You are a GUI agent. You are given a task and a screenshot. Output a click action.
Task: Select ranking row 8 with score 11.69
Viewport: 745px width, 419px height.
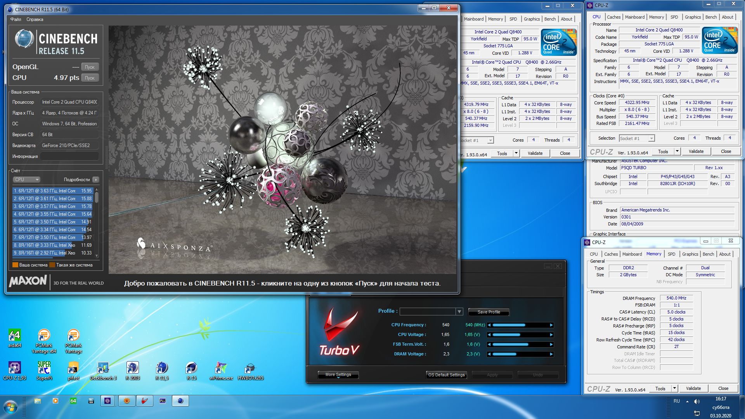(53, 245)
